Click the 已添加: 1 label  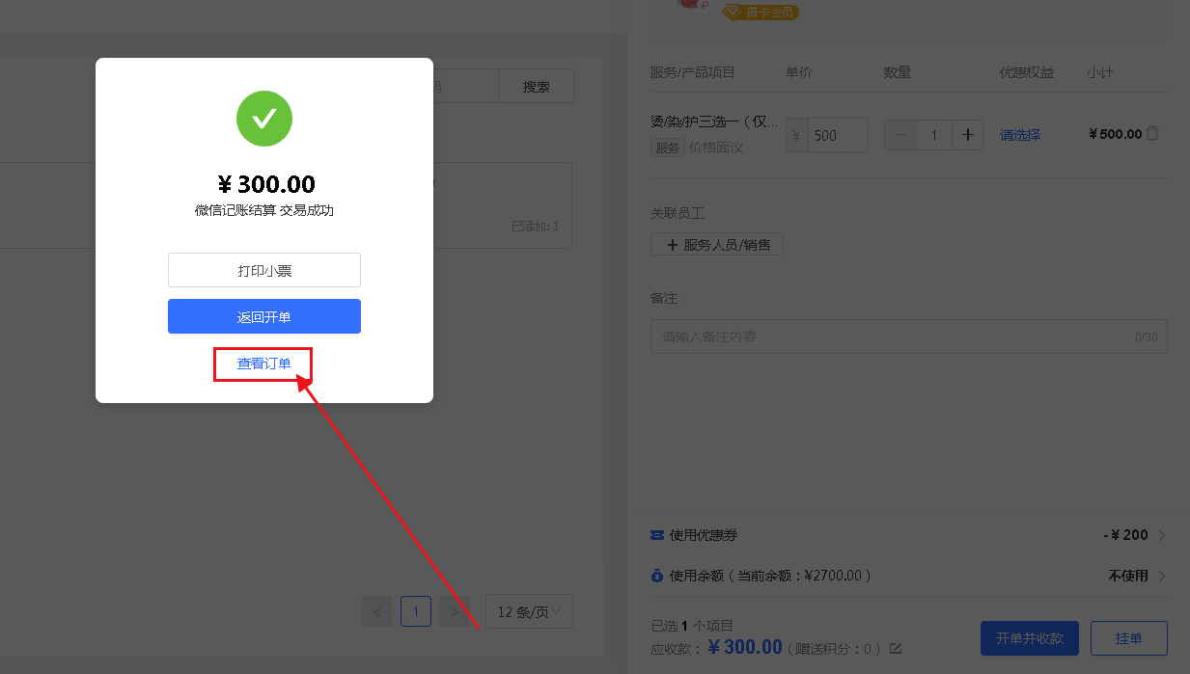coord(535,227)
